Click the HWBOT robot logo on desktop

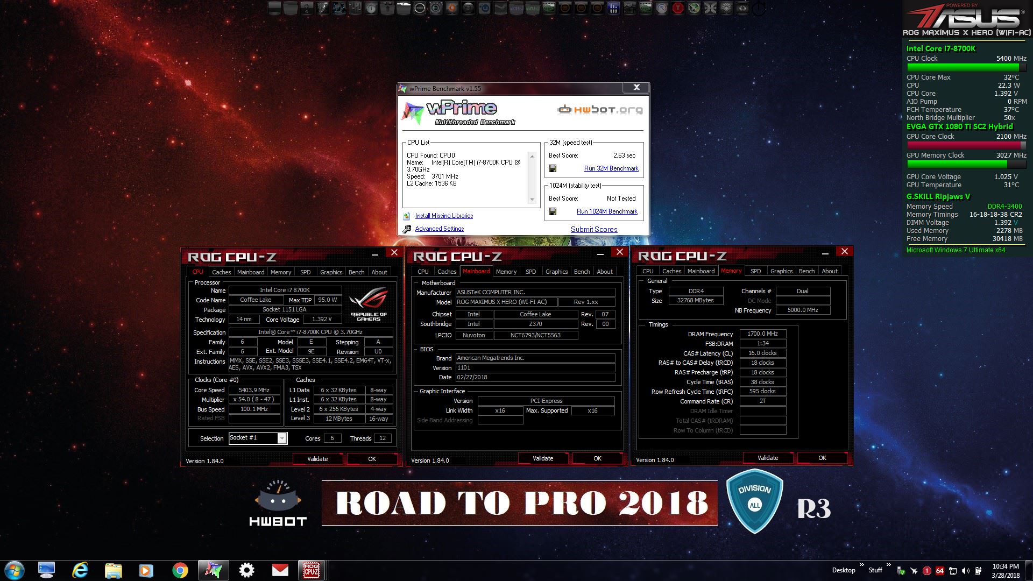point(278,502)
